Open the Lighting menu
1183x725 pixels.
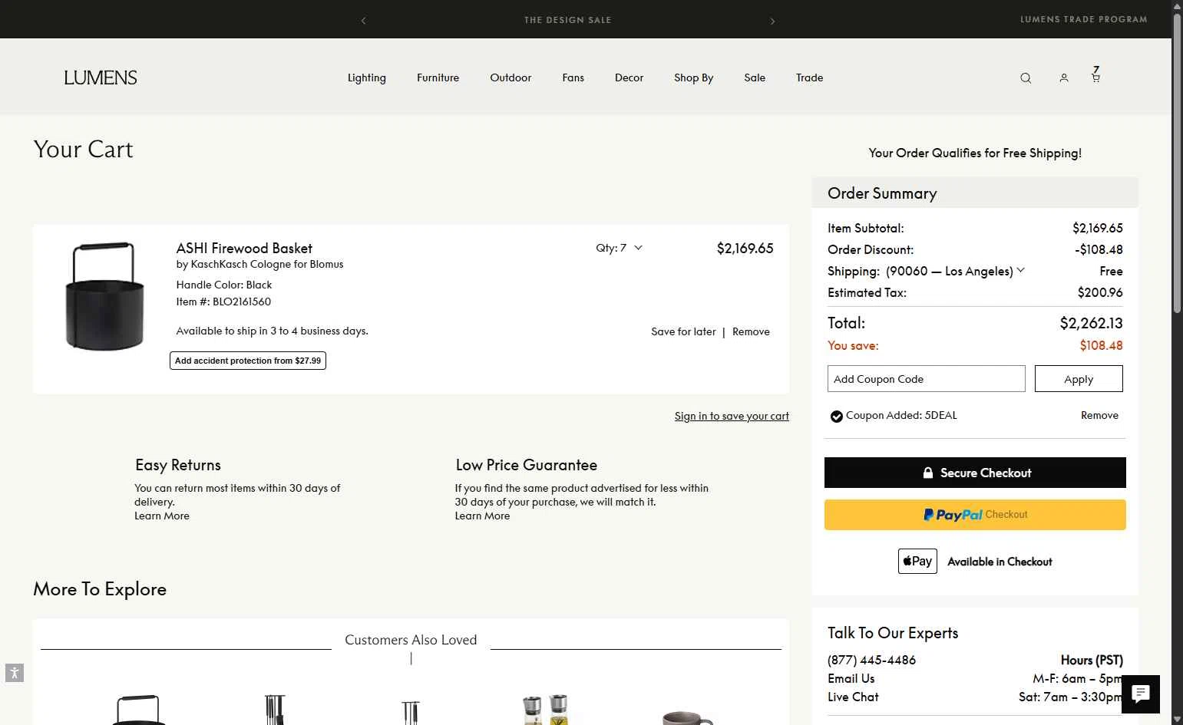point(366,77)
